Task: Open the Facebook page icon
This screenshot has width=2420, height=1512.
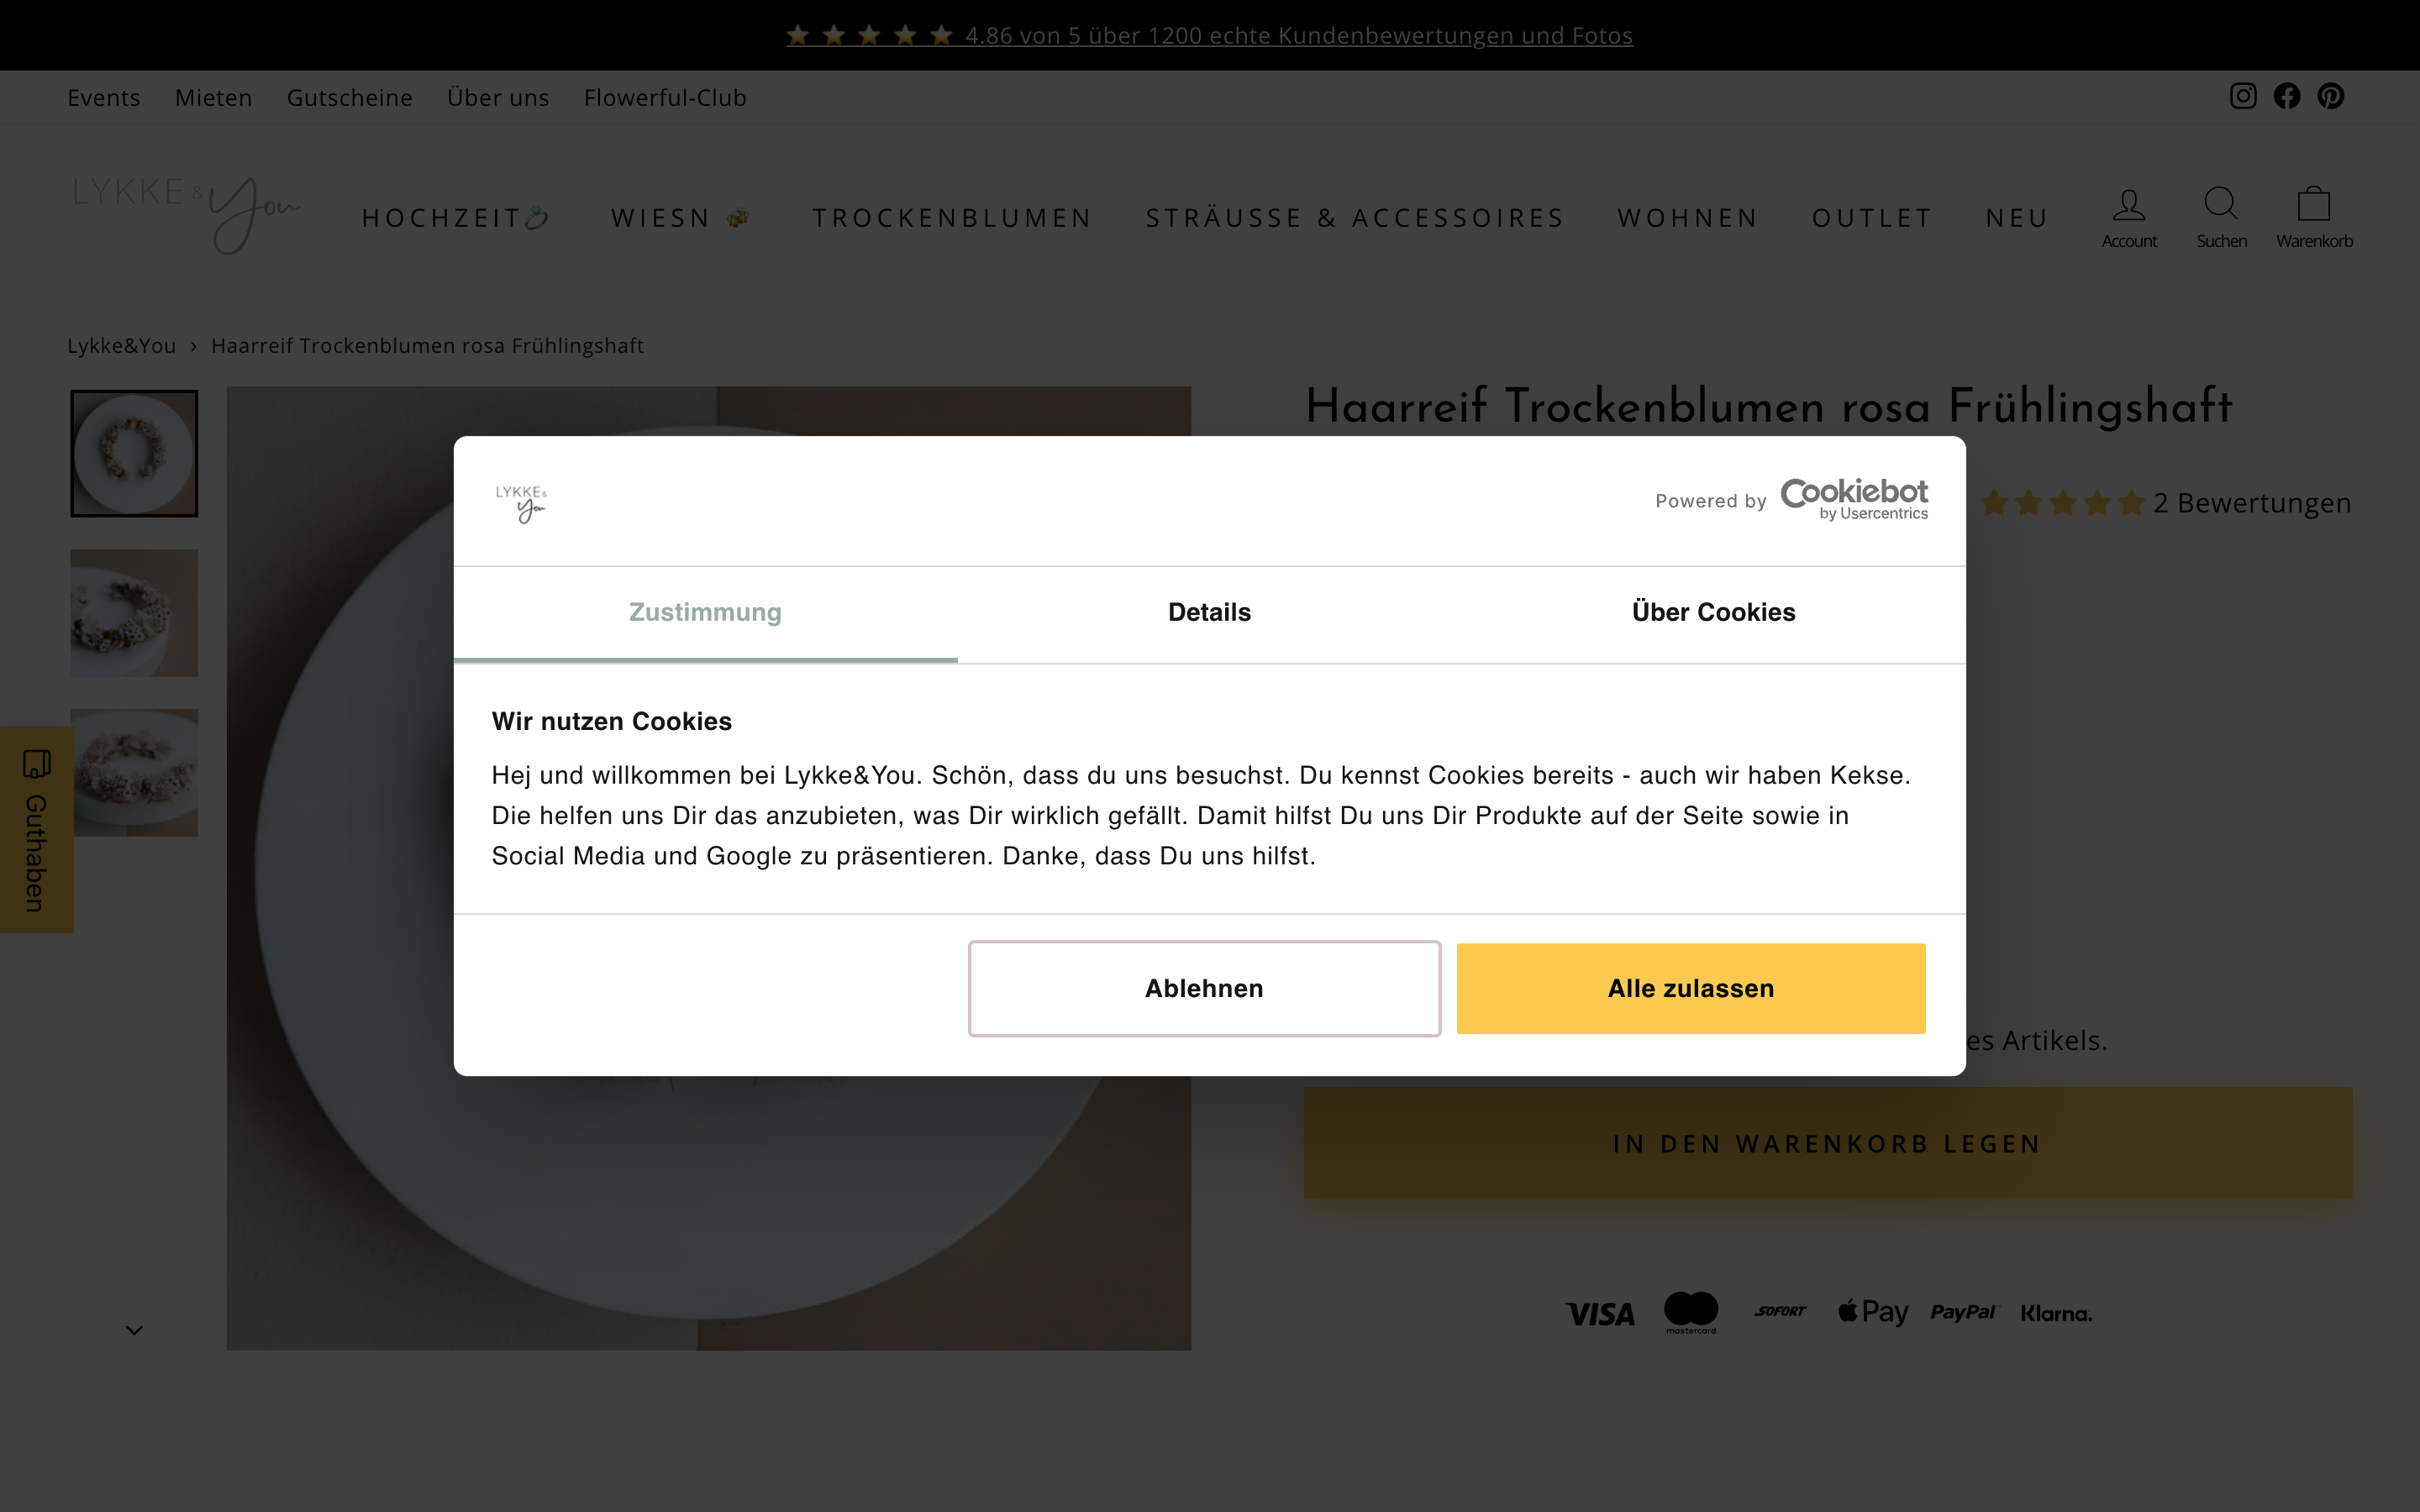Action: 2286,96
